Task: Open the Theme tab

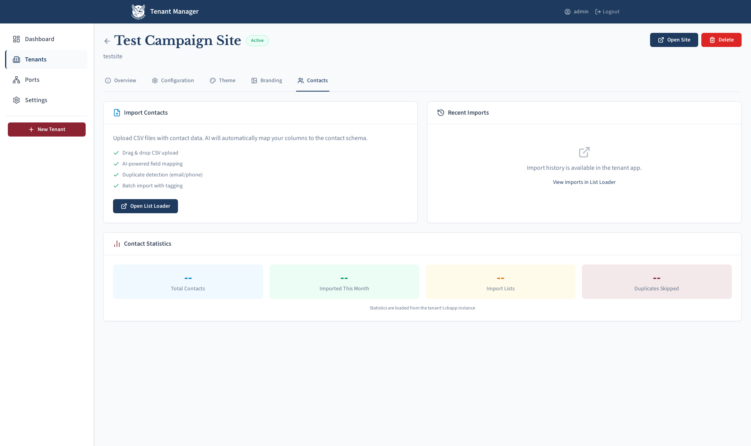Action: pyautogui.click(x=223, y=81)
